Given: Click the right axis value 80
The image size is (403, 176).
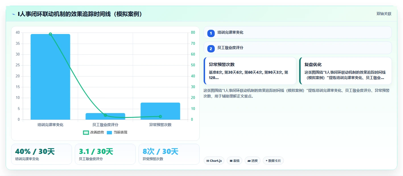Looking at the screenshot, I should pos(193,33).
